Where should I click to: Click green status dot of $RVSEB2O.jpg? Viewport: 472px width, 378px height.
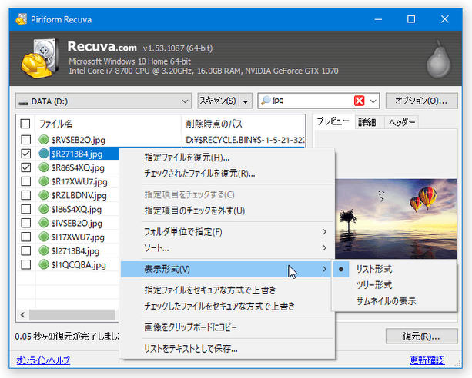click(x=44, y=139)
